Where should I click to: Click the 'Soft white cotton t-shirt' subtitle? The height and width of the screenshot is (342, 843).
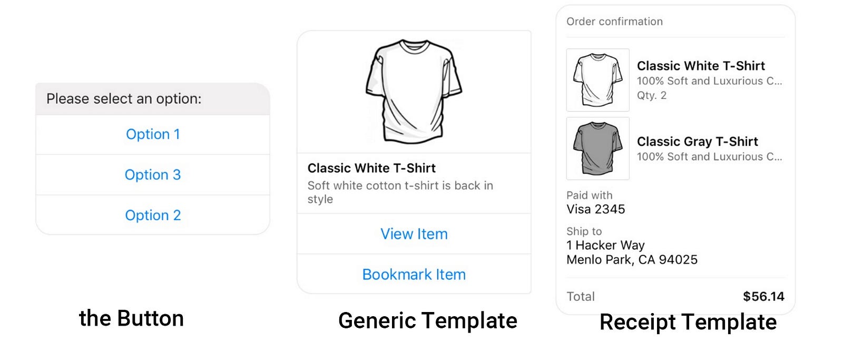tap(400, 186)
